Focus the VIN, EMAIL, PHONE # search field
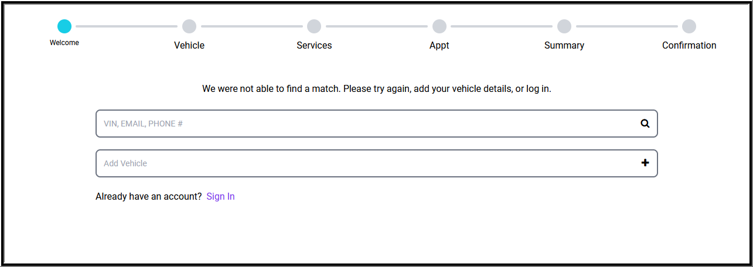 point(363,124)
